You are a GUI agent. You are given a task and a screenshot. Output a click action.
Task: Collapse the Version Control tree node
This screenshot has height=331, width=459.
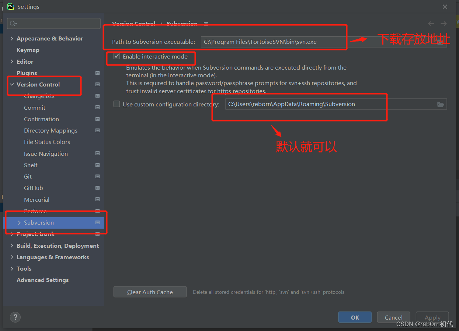pos(12,84)
